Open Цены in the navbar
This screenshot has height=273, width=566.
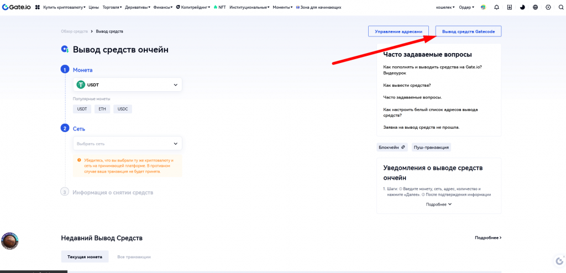coord(94,7)
